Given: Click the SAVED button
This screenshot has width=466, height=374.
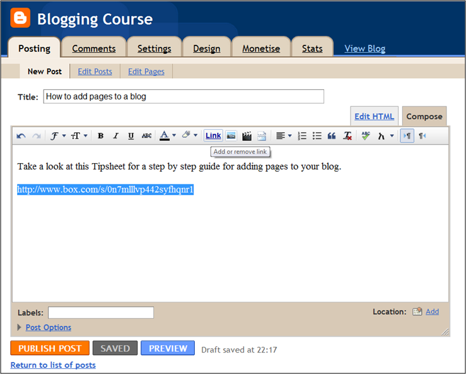Looking at the screenshot, I should coord(115,348).
